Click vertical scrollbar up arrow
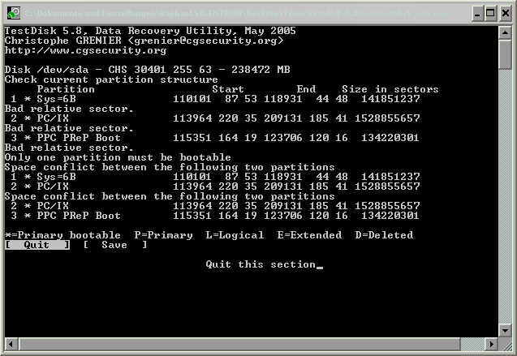The image size is (517, 356). (x=505, y=32)
